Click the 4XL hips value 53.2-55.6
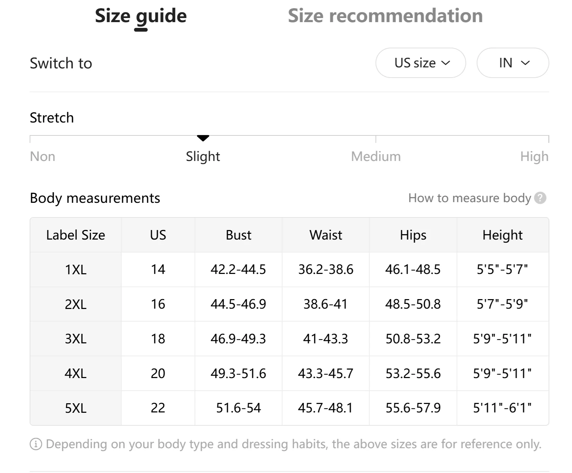 [x=413, y=374]
